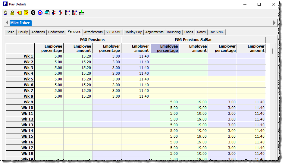The width and height of the screenshot is (285, 166).
Task: Switch to the Tax & NIC tab
Action: coord(217,32)
